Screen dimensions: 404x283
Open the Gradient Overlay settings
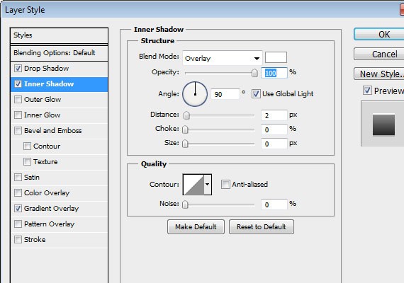[x=51, y=209]
